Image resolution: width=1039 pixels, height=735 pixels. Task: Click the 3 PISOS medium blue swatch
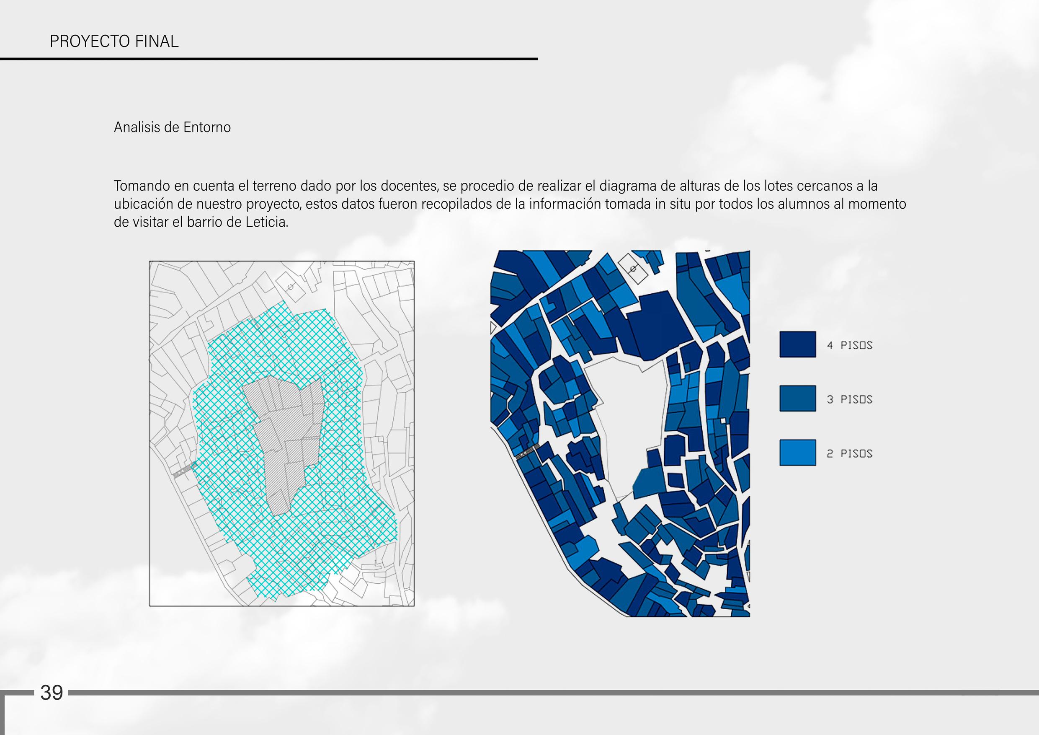click(x=797, y=399)
